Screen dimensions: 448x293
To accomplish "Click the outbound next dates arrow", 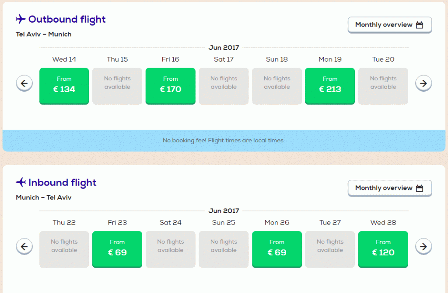I will coord(423,83).
